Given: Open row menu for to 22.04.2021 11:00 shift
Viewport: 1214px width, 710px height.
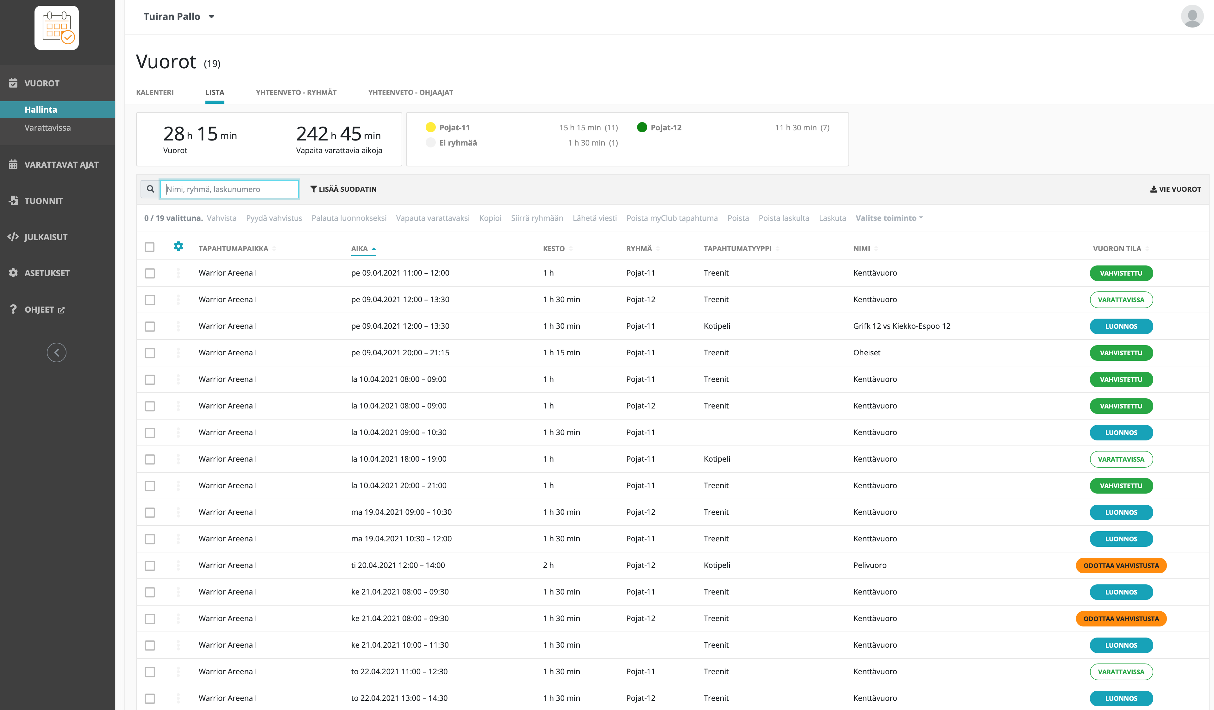Looking at the screenshot, I should coord(178,671).
